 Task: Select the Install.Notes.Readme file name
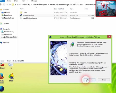[x=30, y=18]
